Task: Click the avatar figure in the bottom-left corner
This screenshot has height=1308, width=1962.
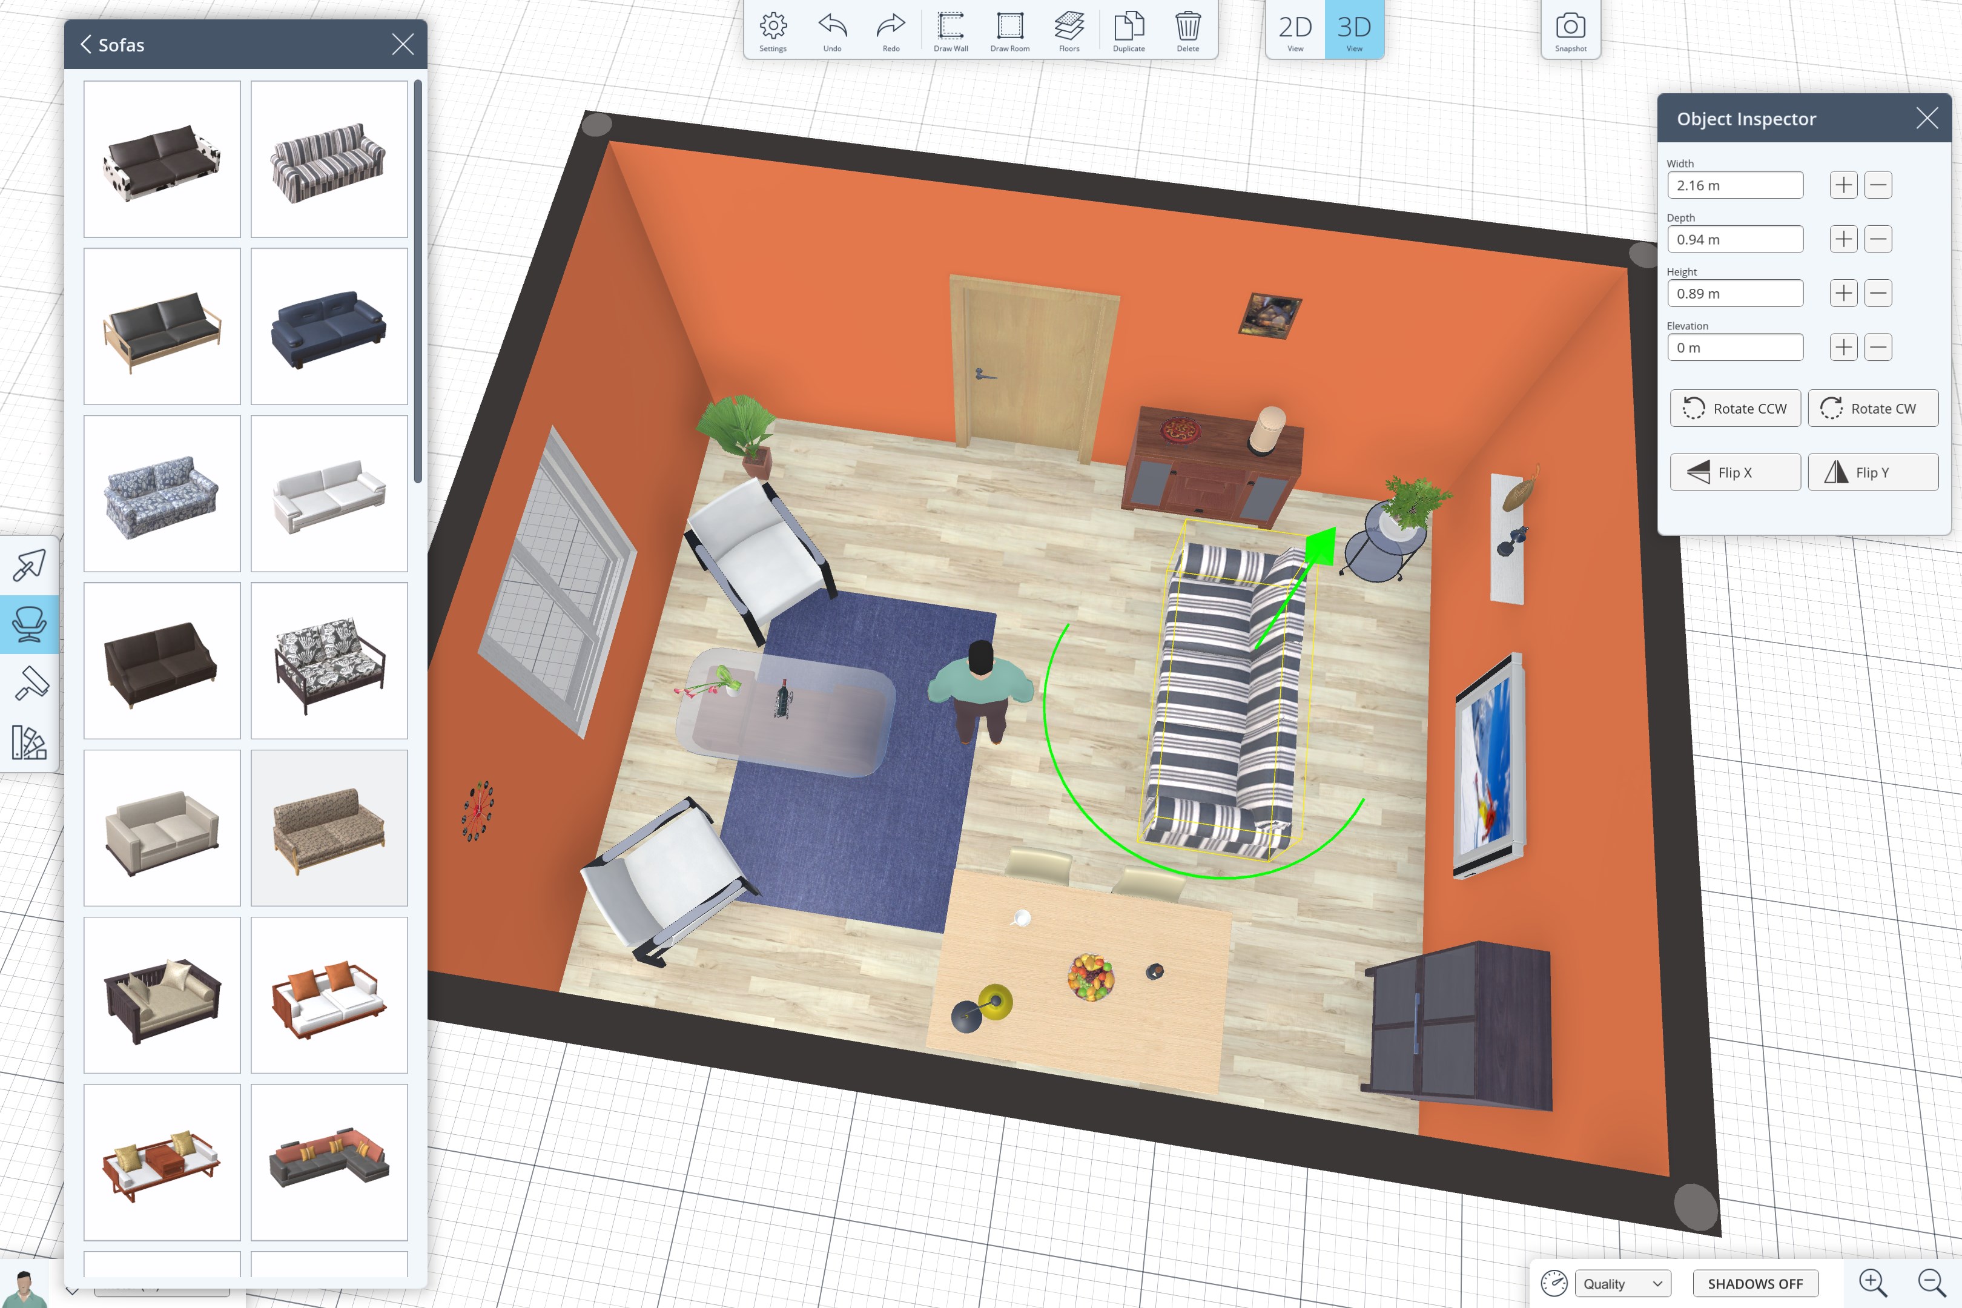Action: tap(25, 1289)
